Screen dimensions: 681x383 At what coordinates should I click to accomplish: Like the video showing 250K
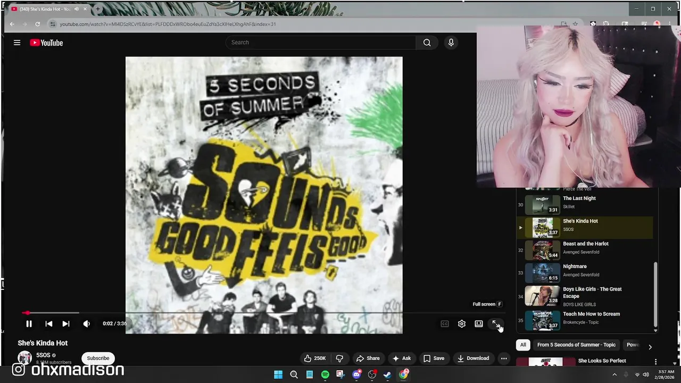[x=314, y=358]
